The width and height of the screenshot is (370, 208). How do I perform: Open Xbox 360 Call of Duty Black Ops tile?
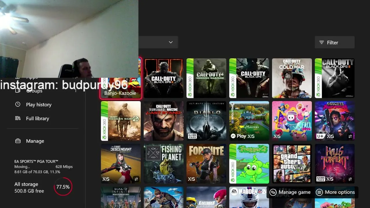click(249, 78)
